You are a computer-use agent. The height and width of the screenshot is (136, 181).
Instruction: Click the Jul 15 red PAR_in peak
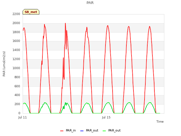(108, 25)
